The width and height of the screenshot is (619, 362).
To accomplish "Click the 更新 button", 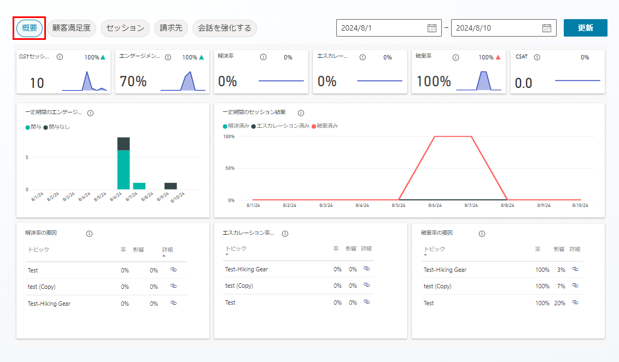I will (585, 28).
